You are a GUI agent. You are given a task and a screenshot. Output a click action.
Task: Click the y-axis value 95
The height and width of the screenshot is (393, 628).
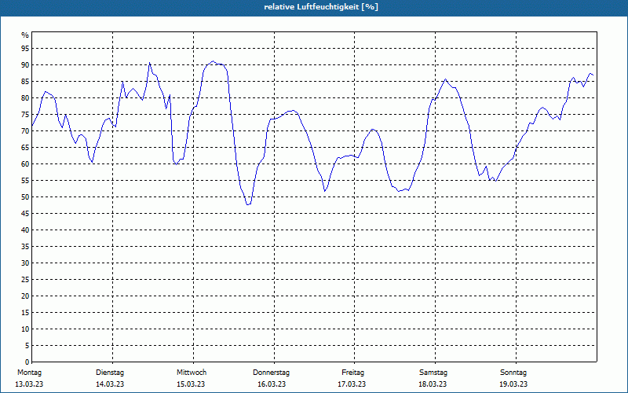click(x=25, y=49)
